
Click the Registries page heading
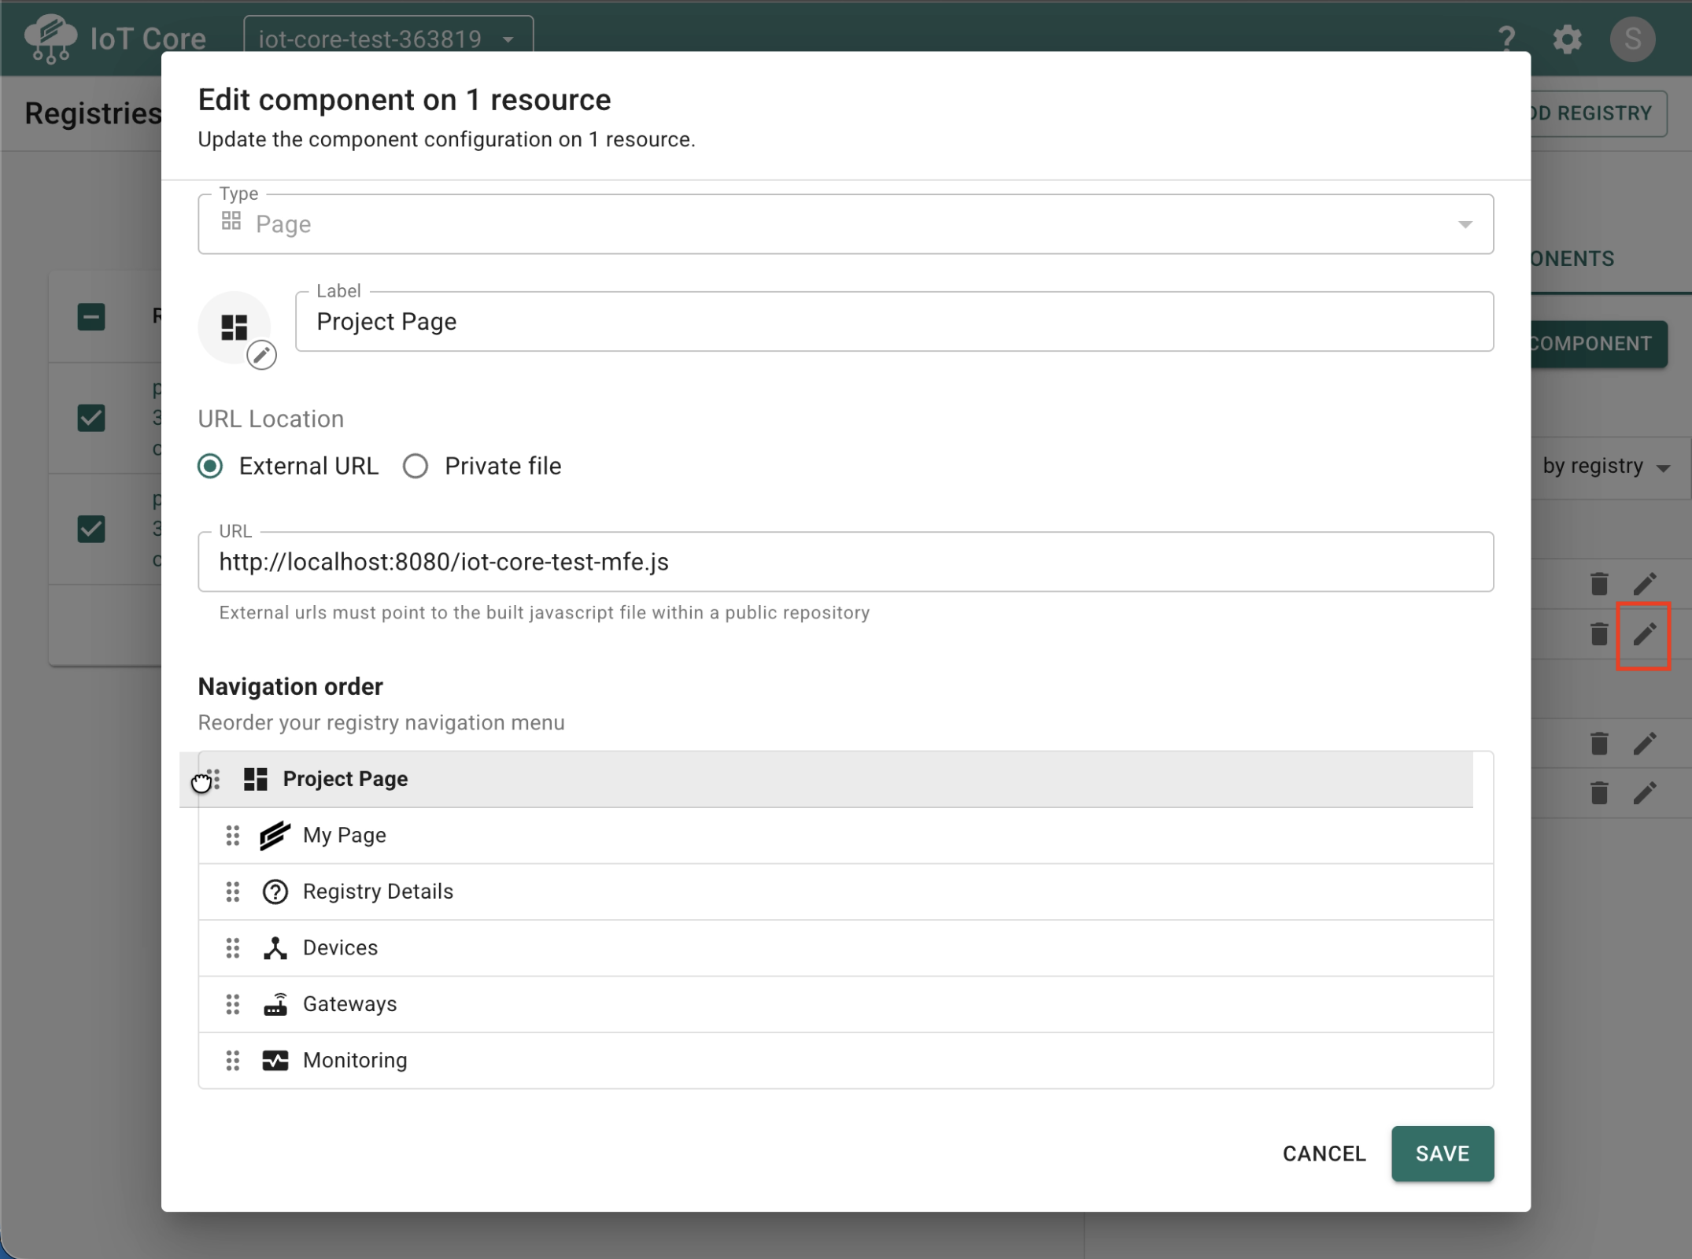click(x=93, y=113)
